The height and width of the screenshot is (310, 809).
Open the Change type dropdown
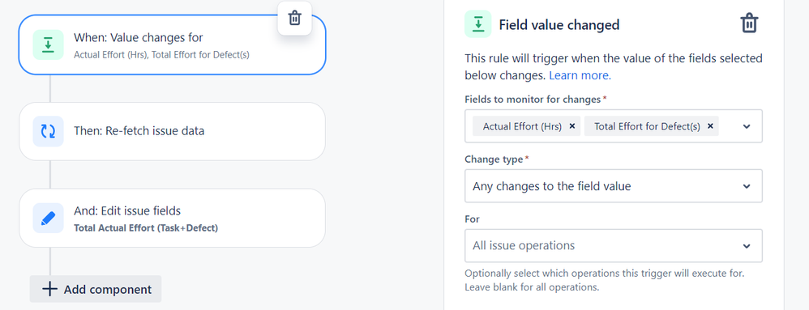(x=614, y=186)
